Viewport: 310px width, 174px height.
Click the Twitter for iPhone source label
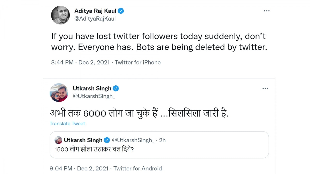coord(138,62)
